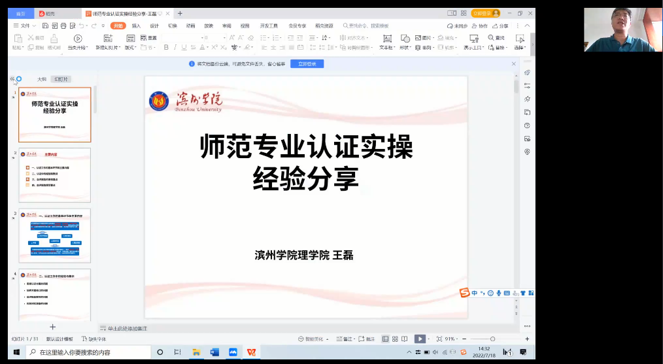Screen dimensions: 663x364
Task: Open Print Preview from quick access toolbar
Action: point(73,25)
